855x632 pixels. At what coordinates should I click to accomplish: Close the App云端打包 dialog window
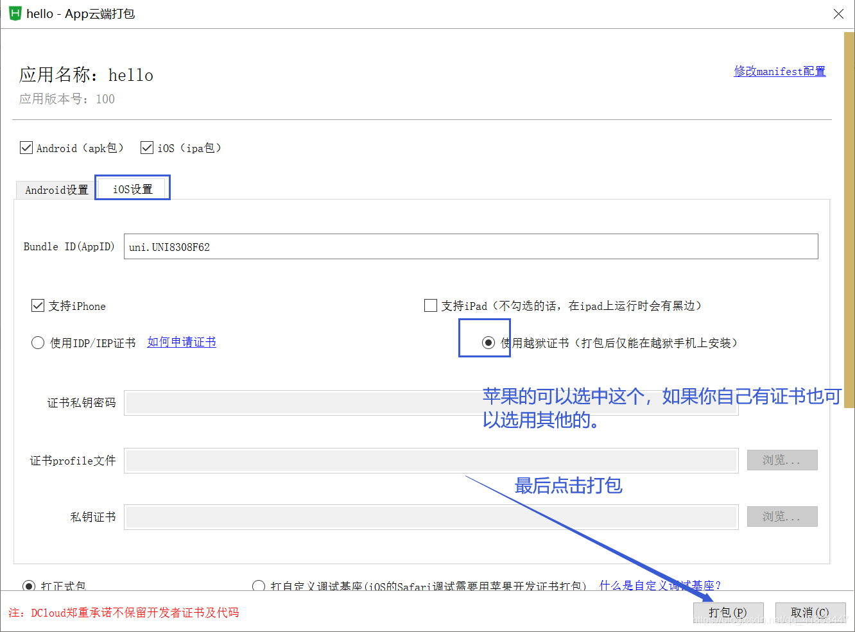pyautogui.click(x=838, y=13)
